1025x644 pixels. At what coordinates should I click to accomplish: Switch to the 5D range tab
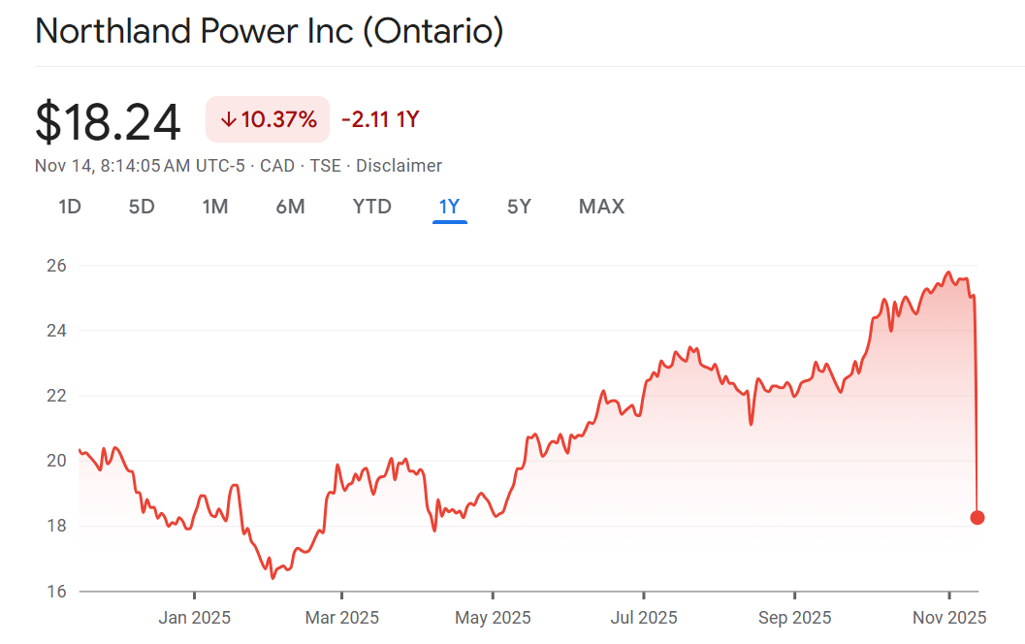[x=142, y=207]
